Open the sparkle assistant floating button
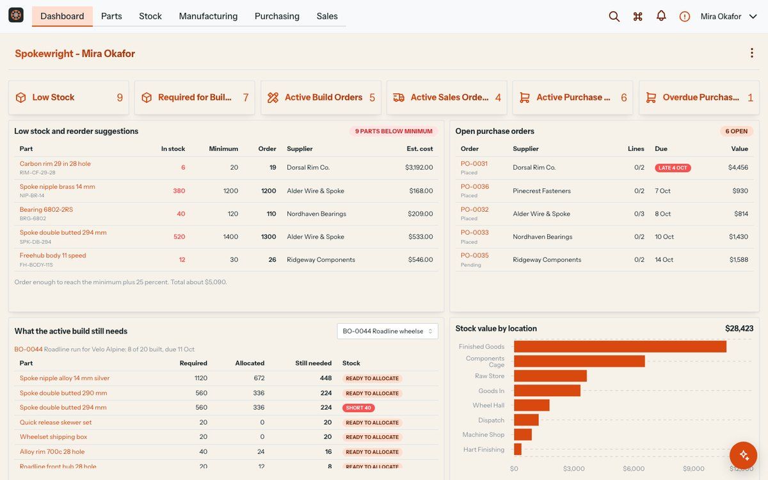The image size is (768, 480). click(x=744, y=455)
